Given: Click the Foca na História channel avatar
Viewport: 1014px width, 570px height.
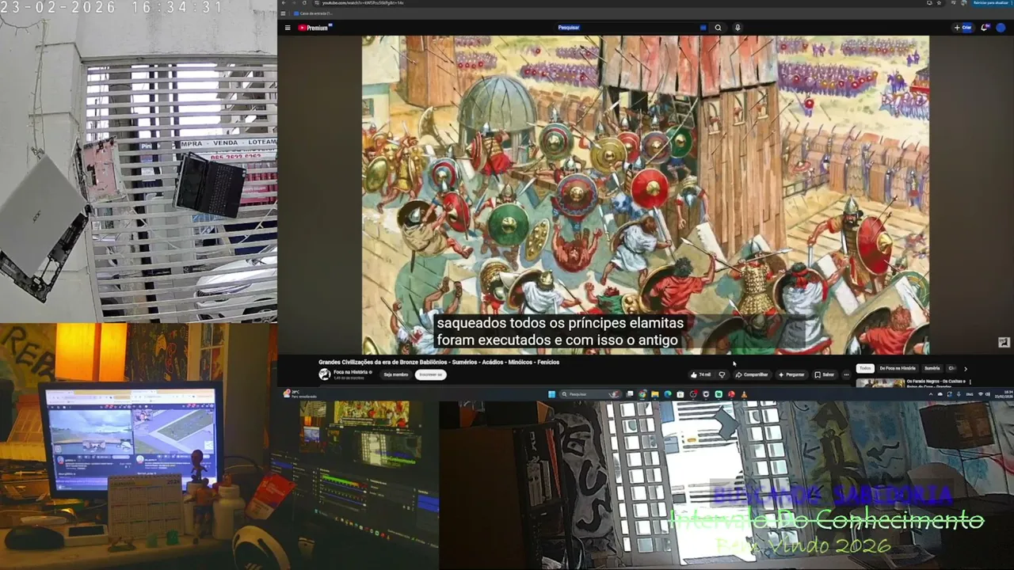Looking at the screenshot, I should coord(325,374).
